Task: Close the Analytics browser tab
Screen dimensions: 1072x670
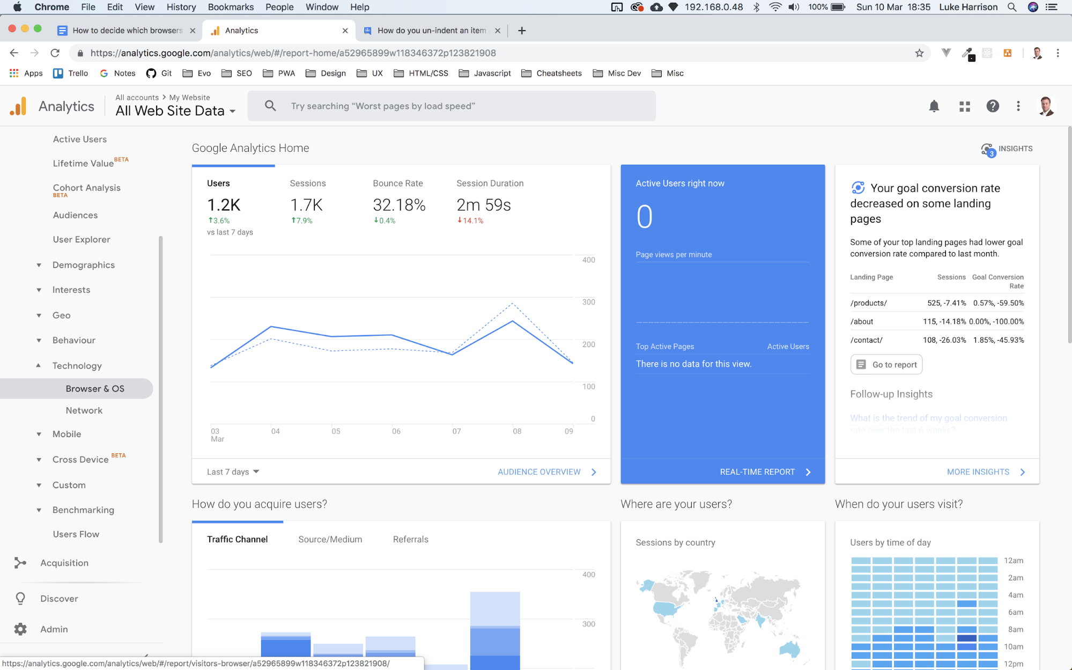Action: (345, 31)
